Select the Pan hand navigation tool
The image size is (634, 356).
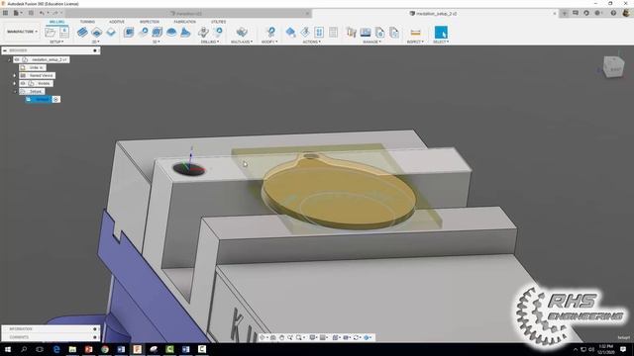tap(281, 337)
